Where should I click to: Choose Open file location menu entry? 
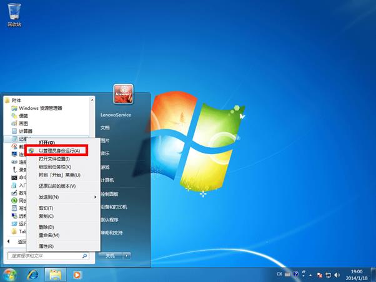tap(54, 159)
